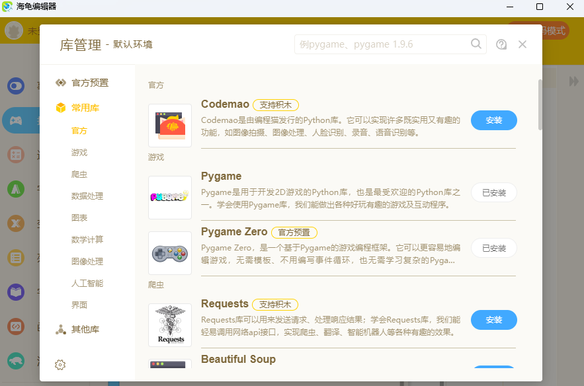This screenshot has height=386, width=584.
Task: Click purple book icon in main sidebar
Action: (x=16, y=292)
